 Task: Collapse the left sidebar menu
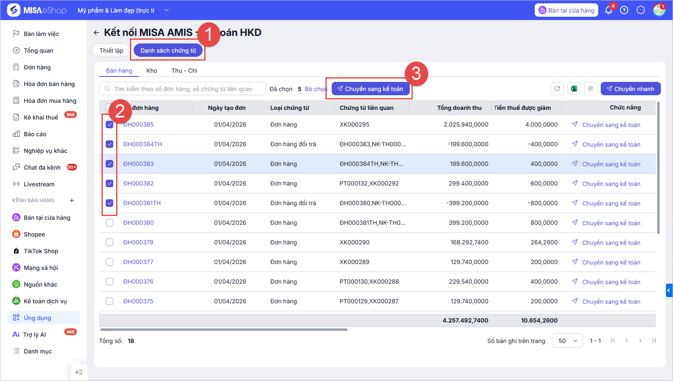point(79,372)
